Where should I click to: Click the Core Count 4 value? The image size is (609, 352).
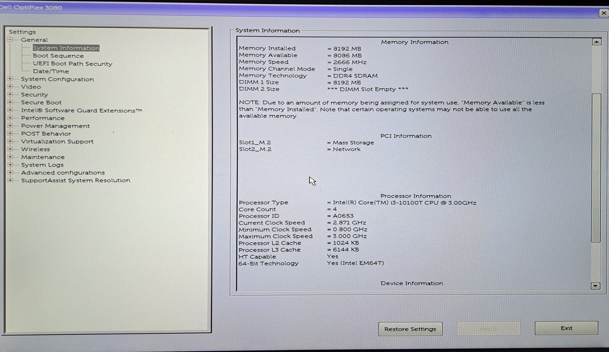(332, 209)
